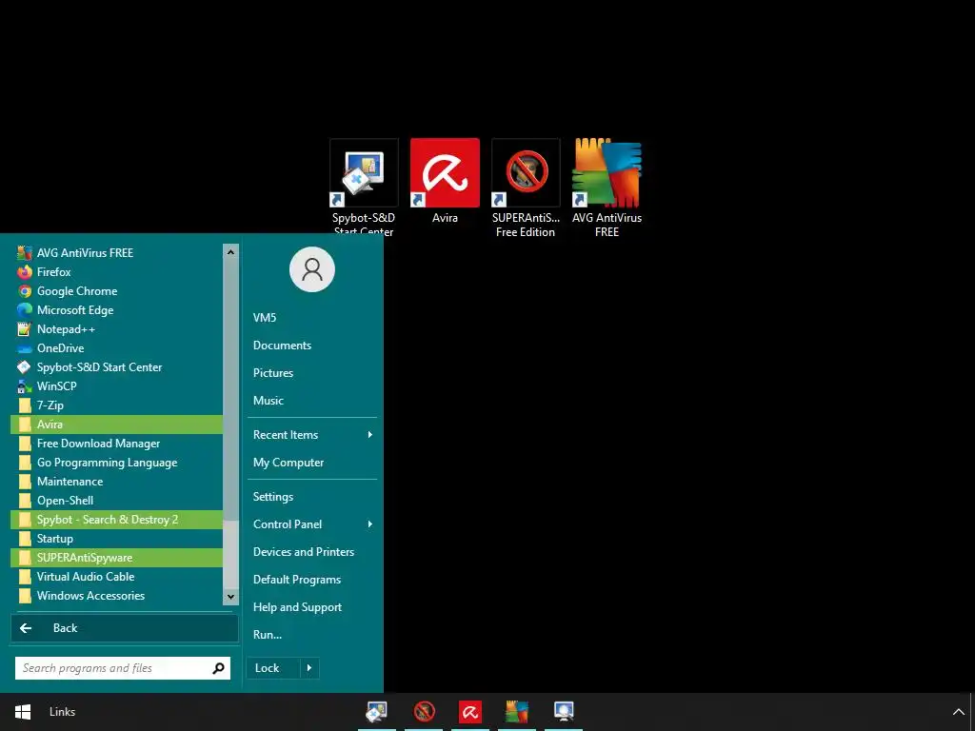This screenshot has height=731, width=975.
Task: Open the Avira desktop shortcut icon
Action: click(445, 173)
